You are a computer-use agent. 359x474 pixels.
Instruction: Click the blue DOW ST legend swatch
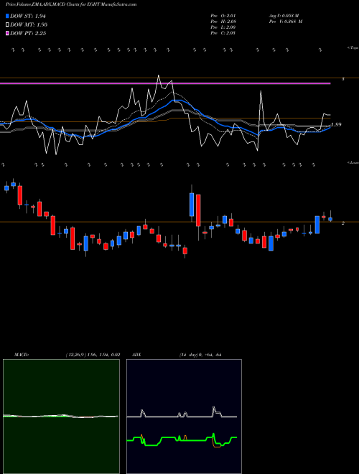7,16
